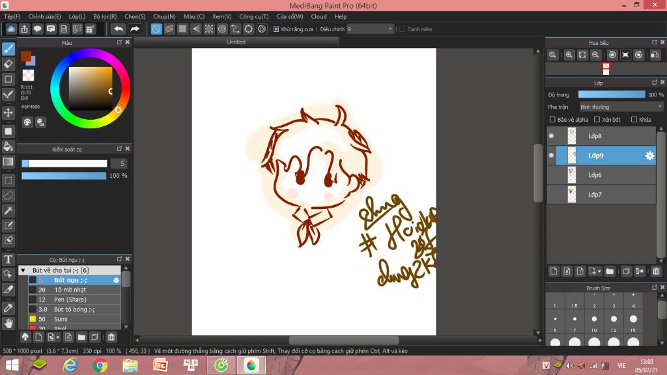
Task: Hide the Lớp9 layer visibility dot
Action: 551,156
